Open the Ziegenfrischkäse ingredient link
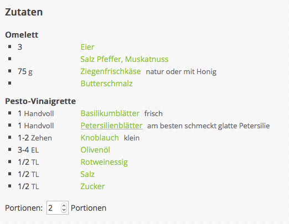The height and width of the screenshot is (224, 289). 111,71
